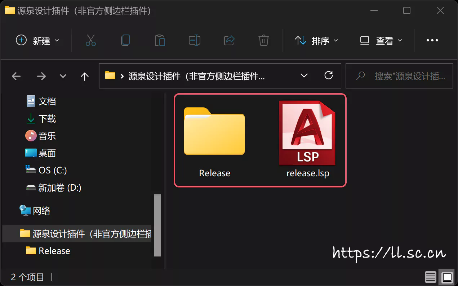
Task: Go forward with the right arrow
Action: tap(41, 76)
